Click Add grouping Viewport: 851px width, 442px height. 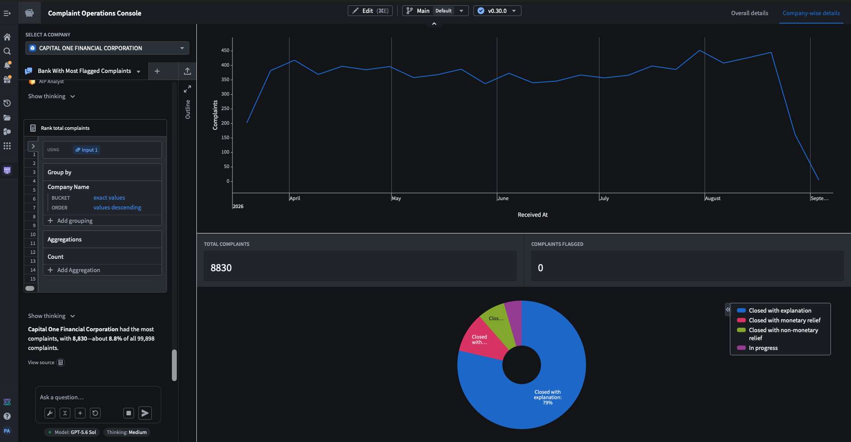point(70,221)
